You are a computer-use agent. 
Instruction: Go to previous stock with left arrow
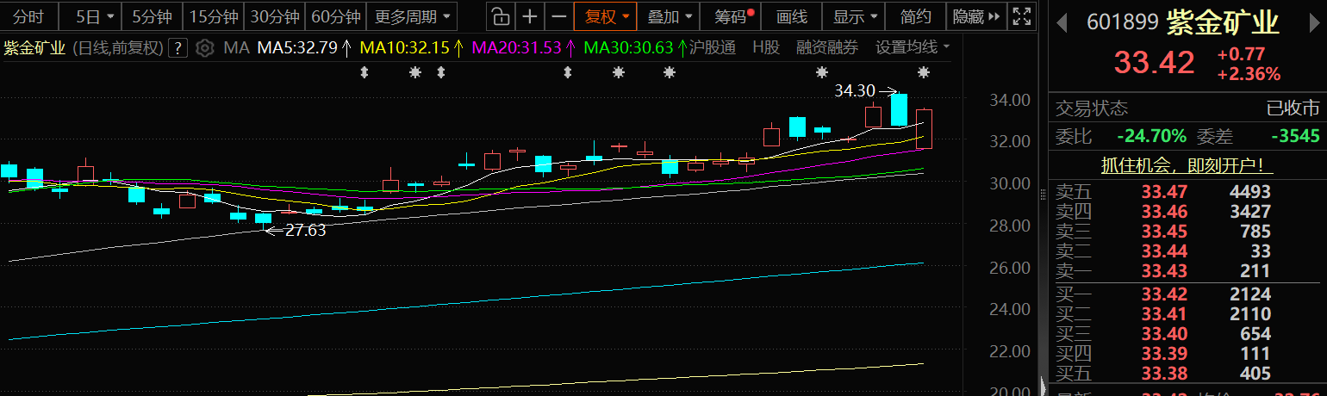1063,22
